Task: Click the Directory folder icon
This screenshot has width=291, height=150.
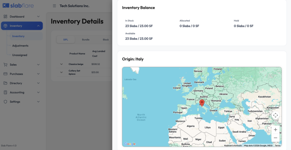Action: [5, 83]
